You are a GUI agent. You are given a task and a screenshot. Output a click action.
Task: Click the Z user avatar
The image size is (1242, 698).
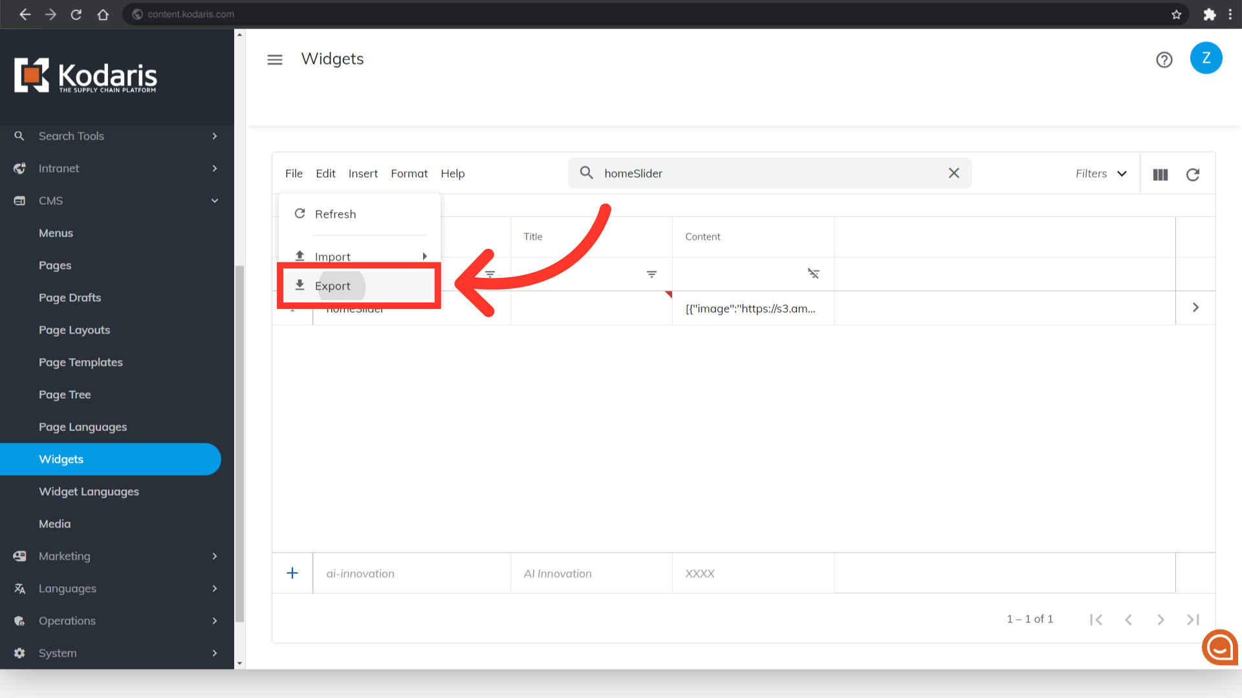click(1206, 58)
